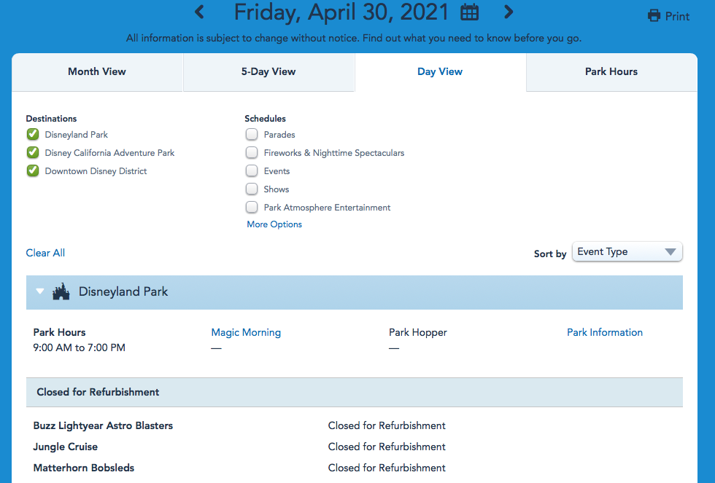Viewport: 715px width, 483px height.
Task: Open the Park Hours tab
Action: click(x=611, y=71)
